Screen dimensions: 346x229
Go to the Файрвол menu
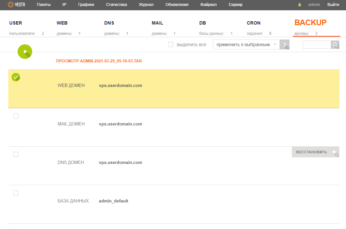[x=208, y=5]
